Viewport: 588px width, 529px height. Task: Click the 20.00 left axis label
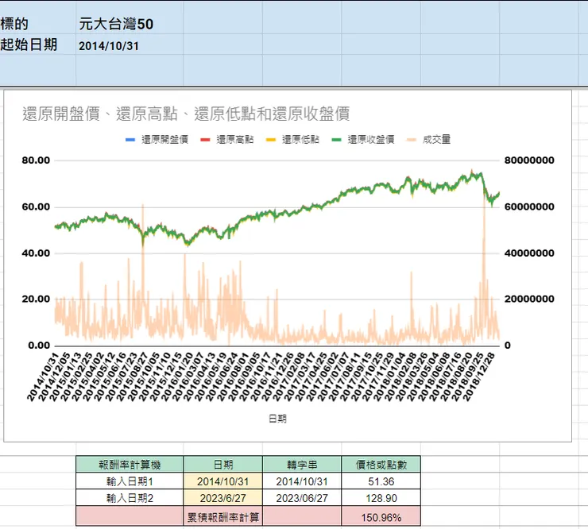coord(36,299)
